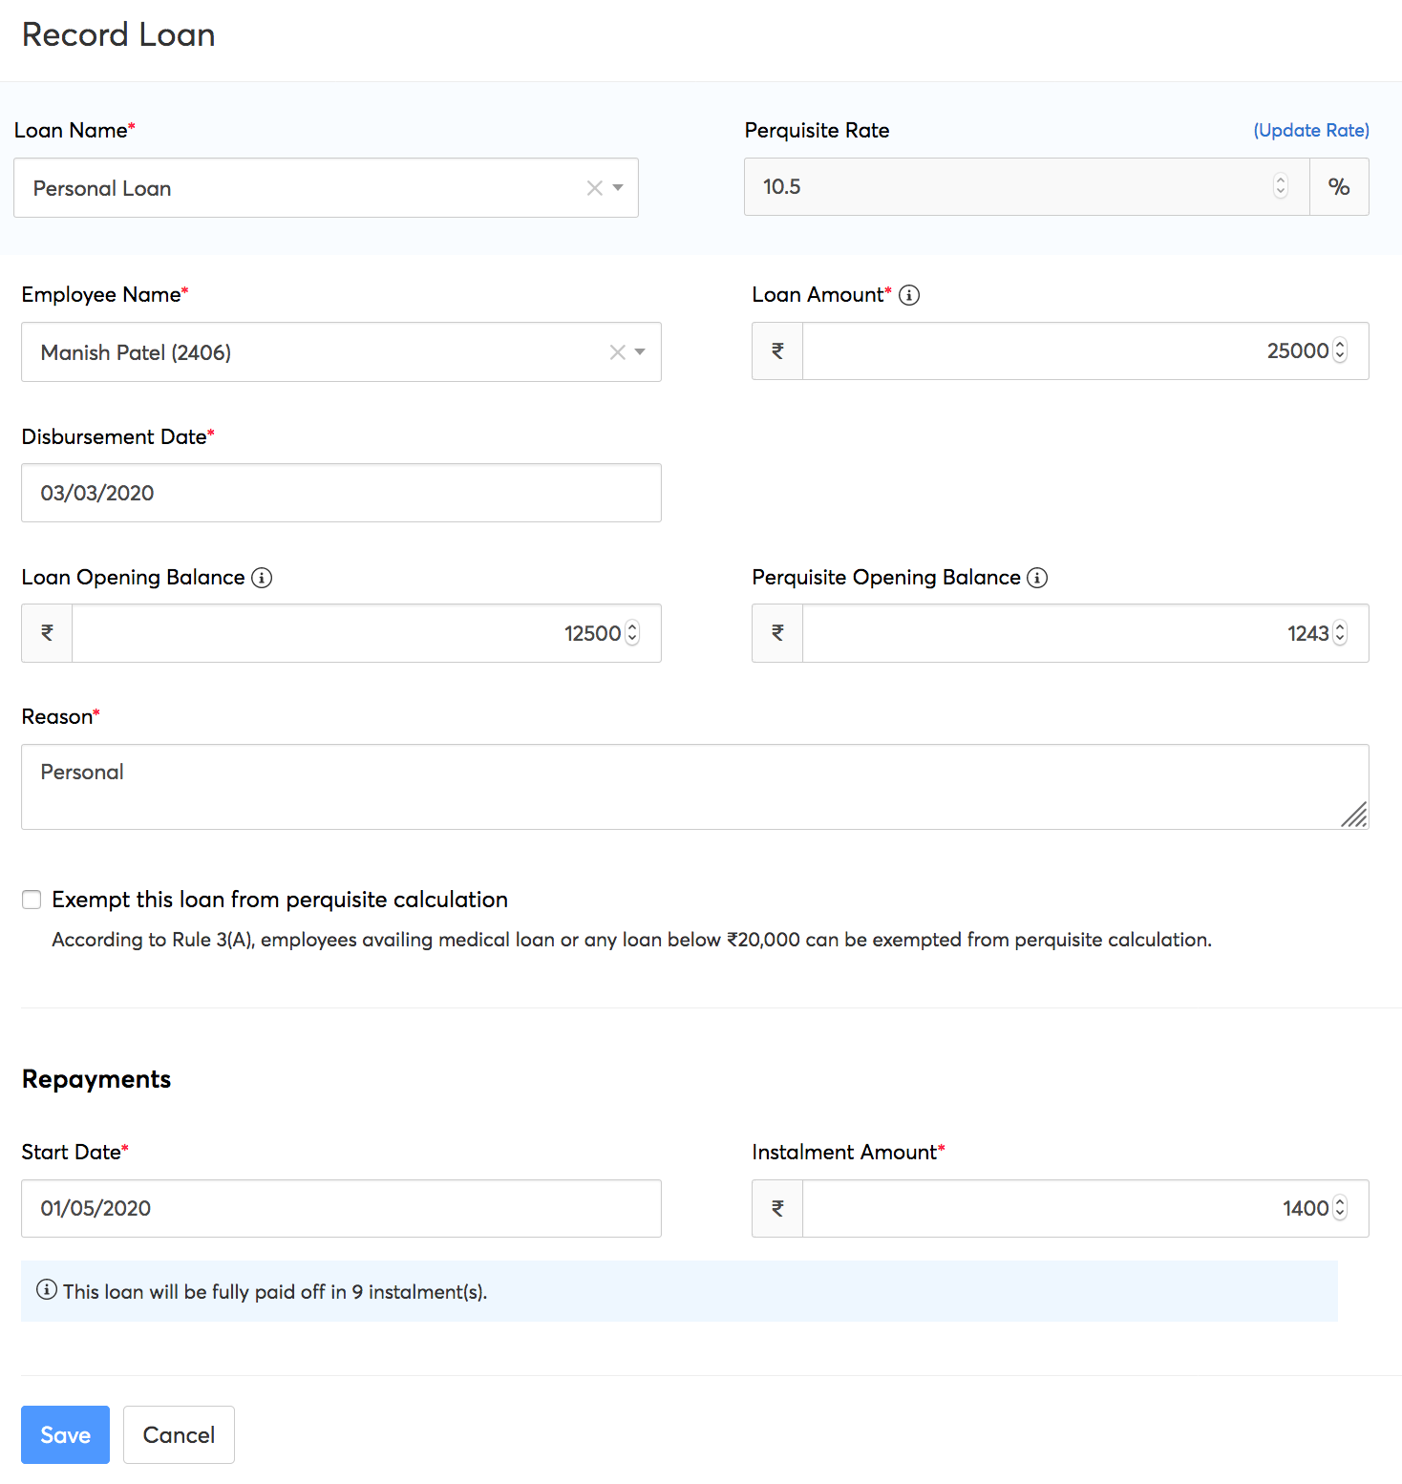Increment the Perquisite Rate with the up arrow
Image resolution: width=1402 pixels, height=1484 pixels.
pyautogui.click(x=1281, y=181)
